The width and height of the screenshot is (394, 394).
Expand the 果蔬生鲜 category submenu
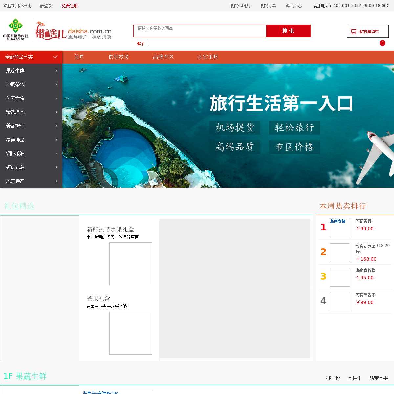tap(31, 71)
